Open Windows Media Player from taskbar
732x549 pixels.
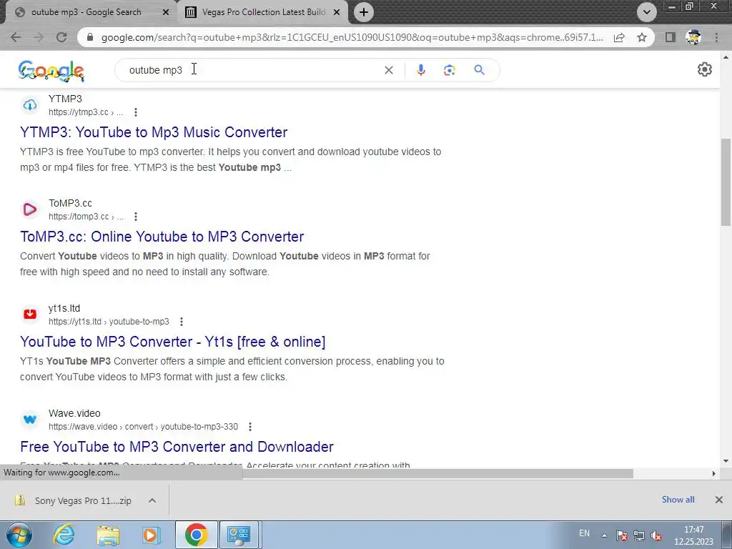[x=152, y=535]
